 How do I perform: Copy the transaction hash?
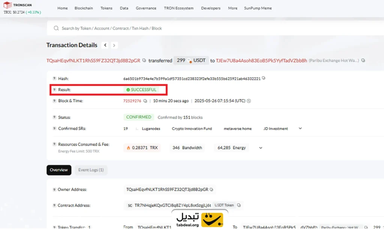264,78
